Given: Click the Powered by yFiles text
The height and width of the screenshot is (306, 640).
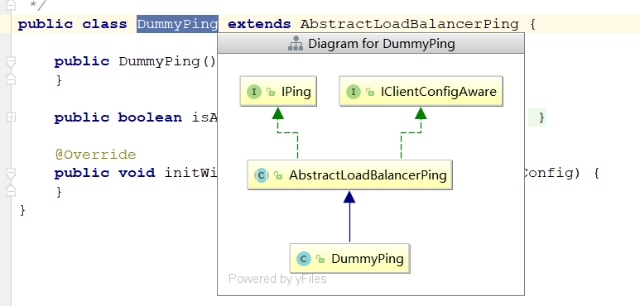Looking at the screenshot, I should click(277, 279).
